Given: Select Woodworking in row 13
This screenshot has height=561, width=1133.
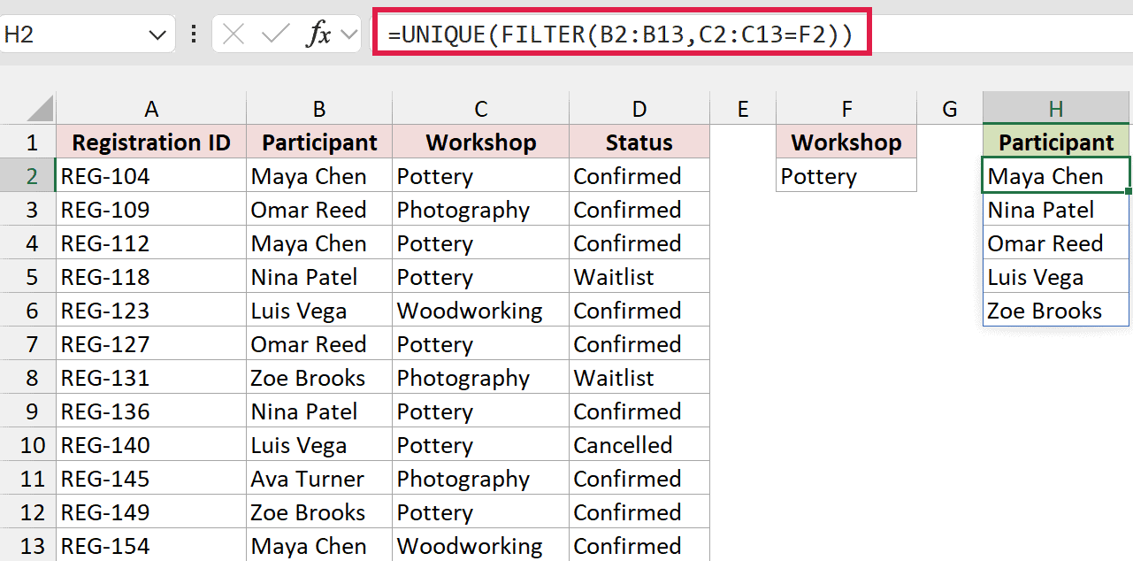Looking at the screenshot, I should (x=480, y=546).
